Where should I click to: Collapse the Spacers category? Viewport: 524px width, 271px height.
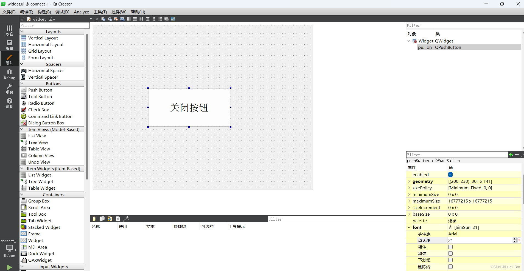click(22, 64)
